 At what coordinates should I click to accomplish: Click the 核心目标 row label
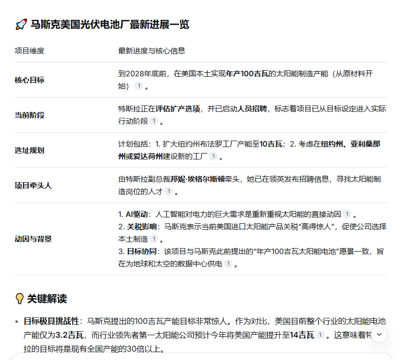[x=30, y=80]
